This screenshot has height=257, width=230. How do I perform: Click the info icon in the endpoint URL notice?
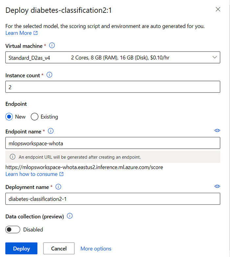[12, 157]
